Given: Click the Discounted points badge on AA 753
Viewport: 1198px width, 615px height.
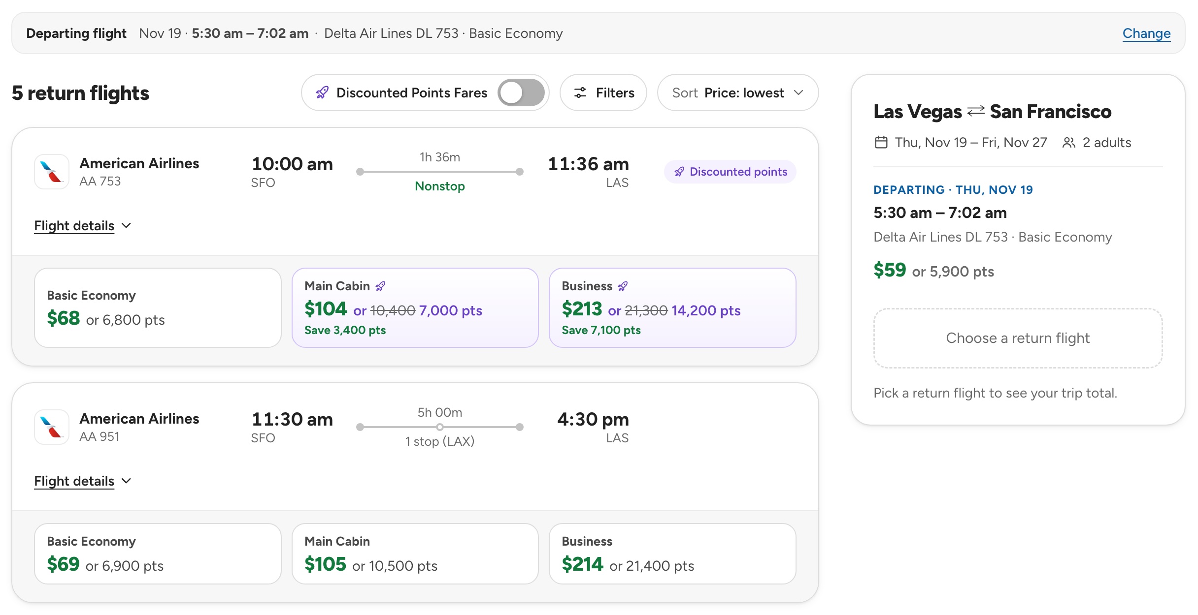Looking at the screenshot, I should click(x=730, y=172).
